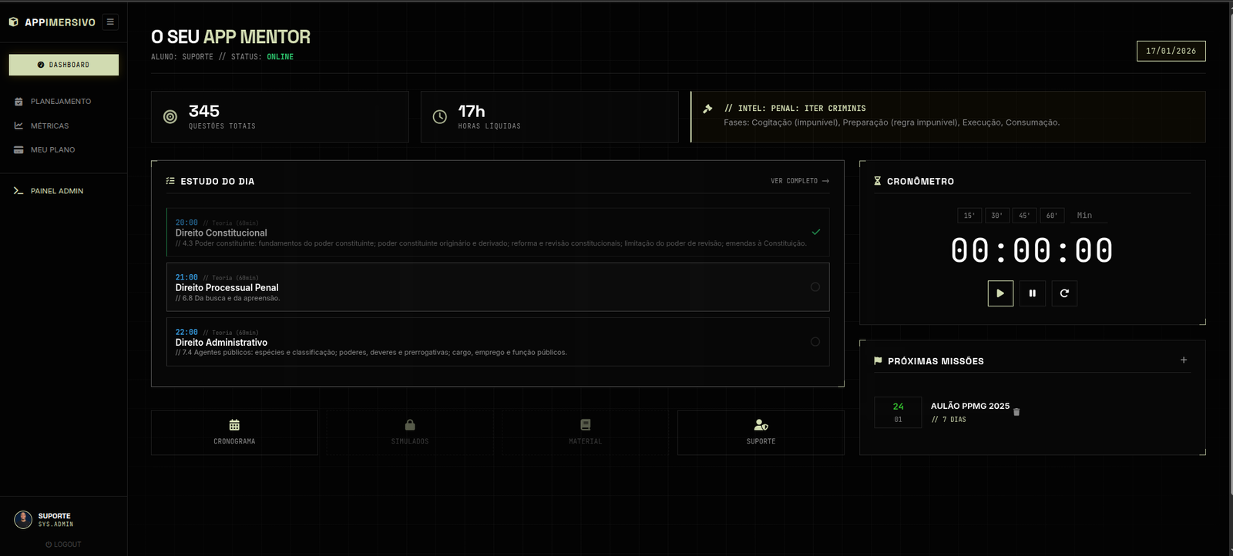Mark Direito Processual Penal as done
1233x556 pixels.
815,286
